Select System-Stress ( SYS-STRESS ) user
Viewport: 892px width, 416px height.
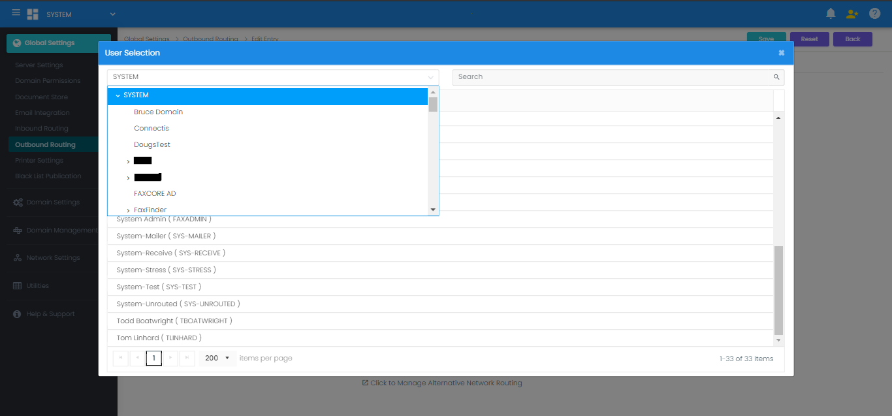(x=440, y=270)
